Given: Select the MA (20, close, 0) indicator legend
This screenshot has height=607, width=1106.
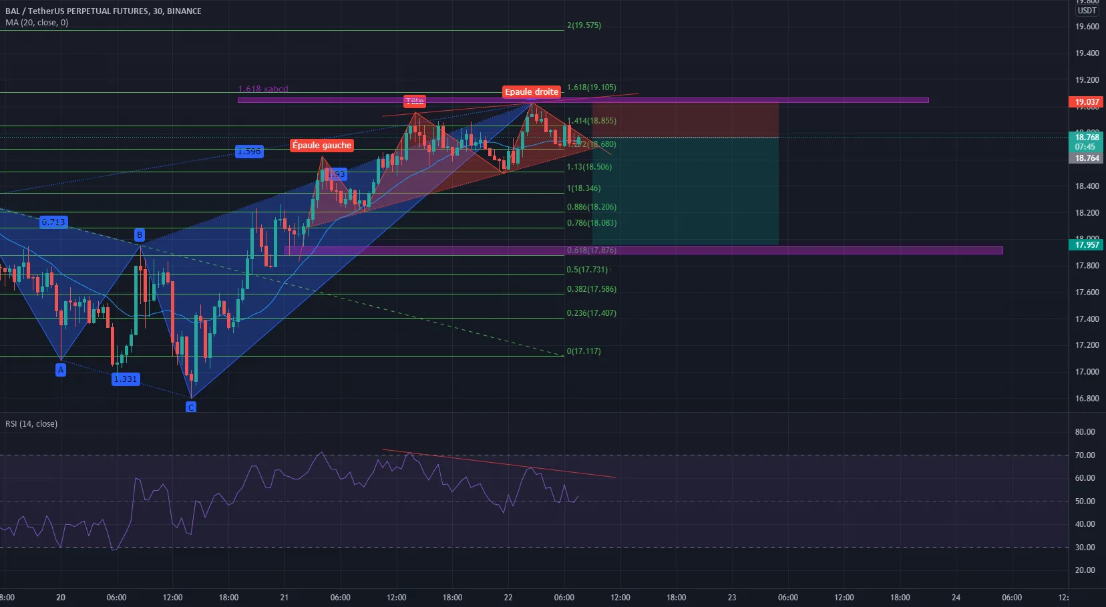Looking at the screenshot, I should point(37,22).
